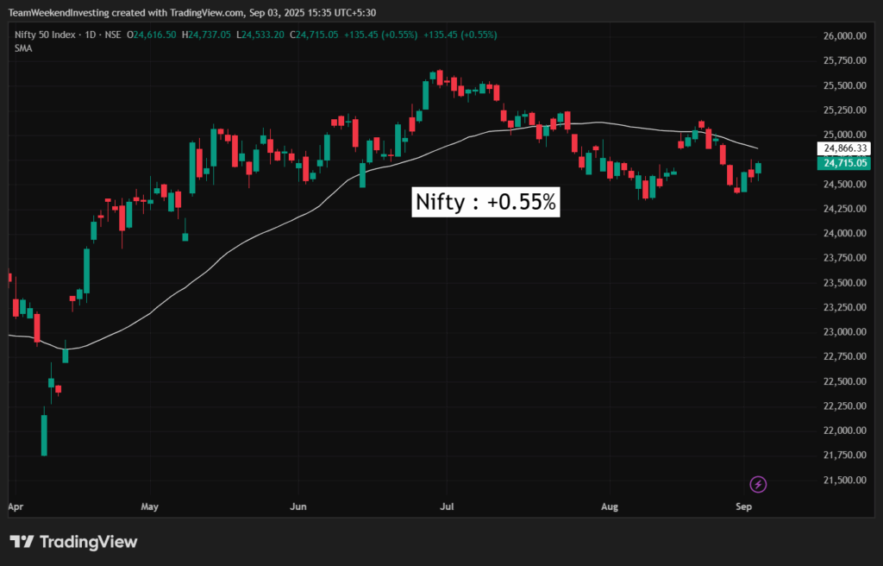Click the 22,750.00 price axis label
This screenshot has width=883, height=566.
pyautogui.click(x=845, y=356)
